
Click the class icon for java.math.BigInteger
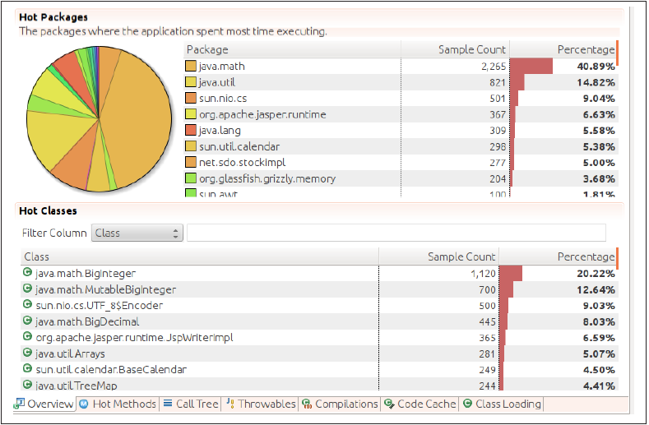pos(27,272)
